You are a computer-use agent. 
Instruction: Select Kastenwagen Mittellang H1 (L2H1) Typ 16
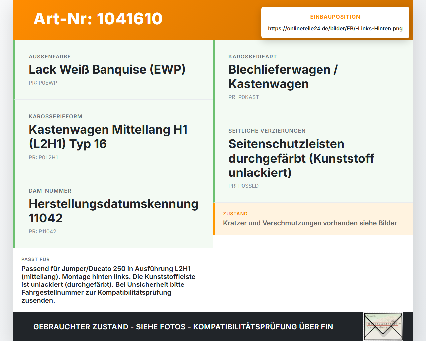click(x=108, y=137)
